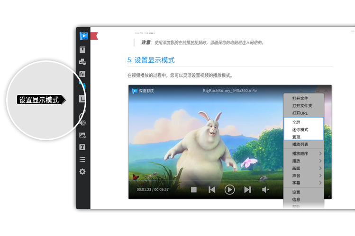Click the Deepin Movie icon in player title bar

pyautogui.click(x=135, y=91)
